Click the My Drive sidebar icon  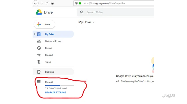pos(39,34)
